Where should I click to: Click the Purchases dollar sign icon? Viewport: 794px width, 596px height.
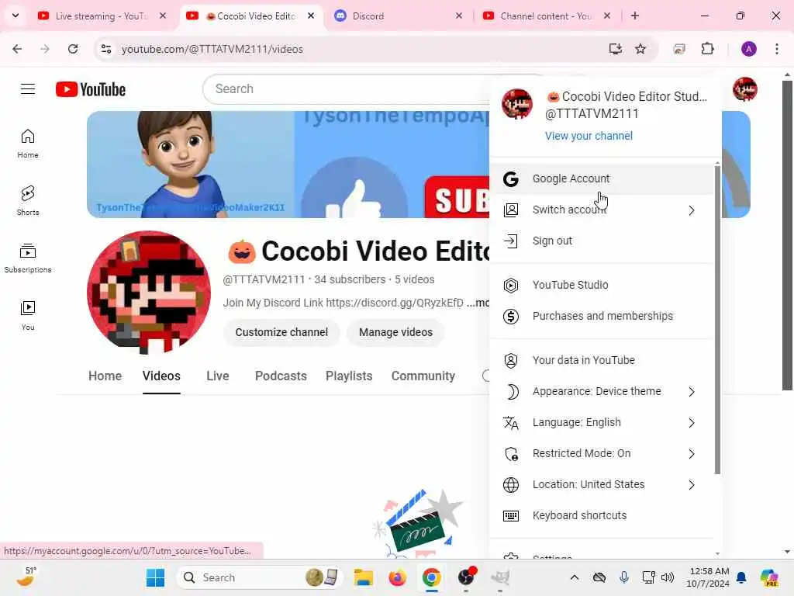click(511, 317)
